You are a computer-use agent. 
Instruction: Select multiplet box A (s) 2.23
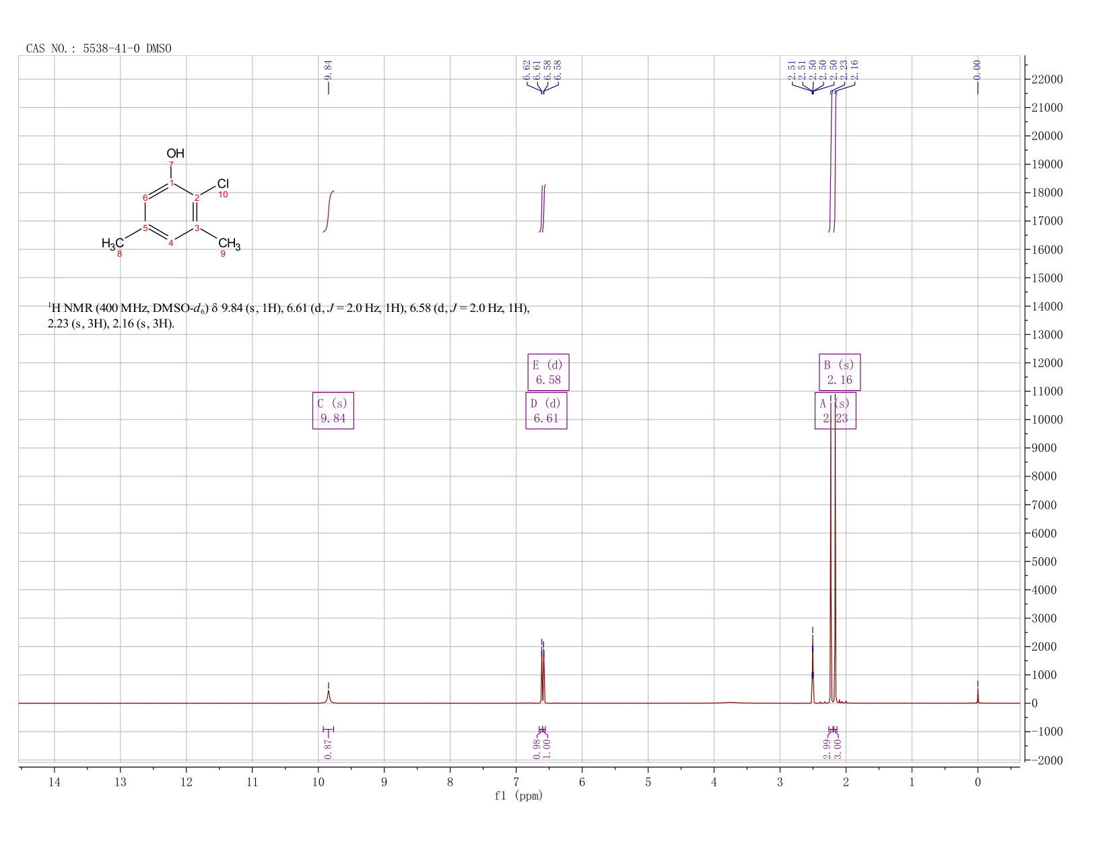click(835, 411)
